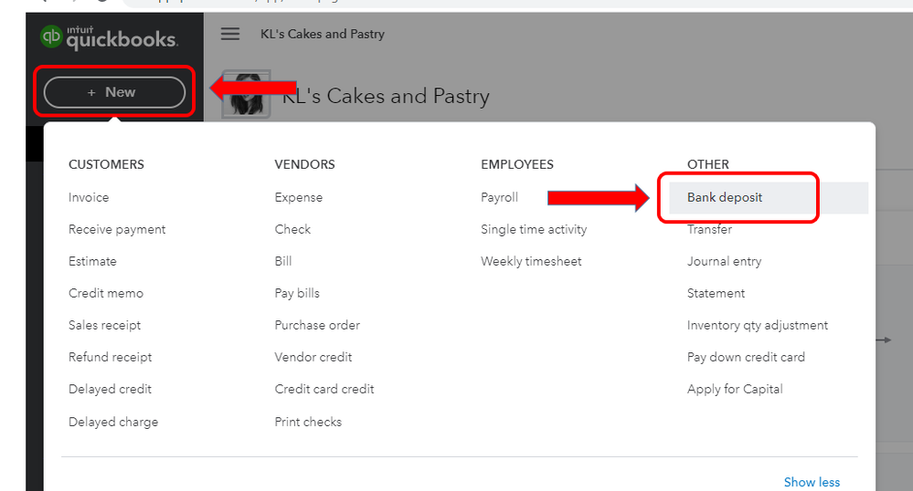Open Payroll under Employees
913x491 pixels.
pos(499,197)
